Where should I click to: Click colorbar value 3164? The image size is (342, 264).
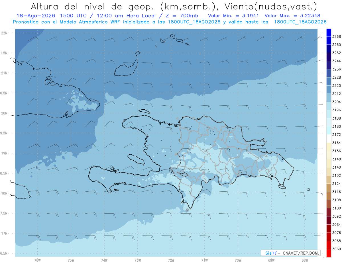tap(337, 143)
